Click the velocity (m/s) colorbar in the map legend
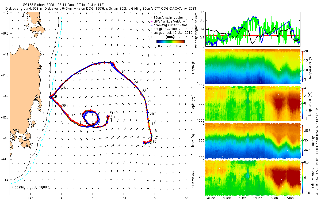 [x=170, y=42]
